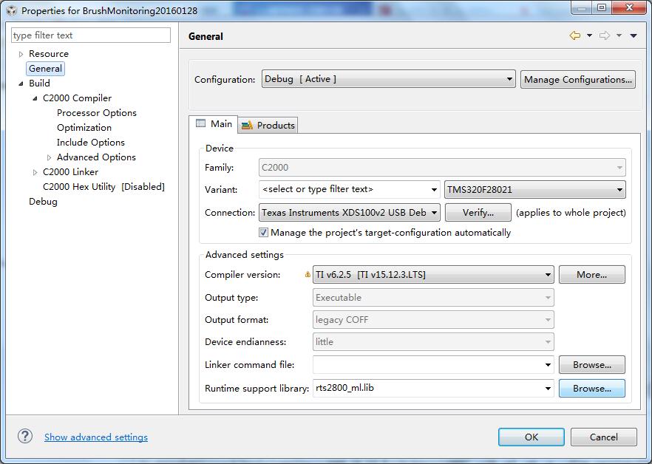This screenshot has width=652, height=464.
Task: Click Manage Configurations button
Action: tap(578, 79)
